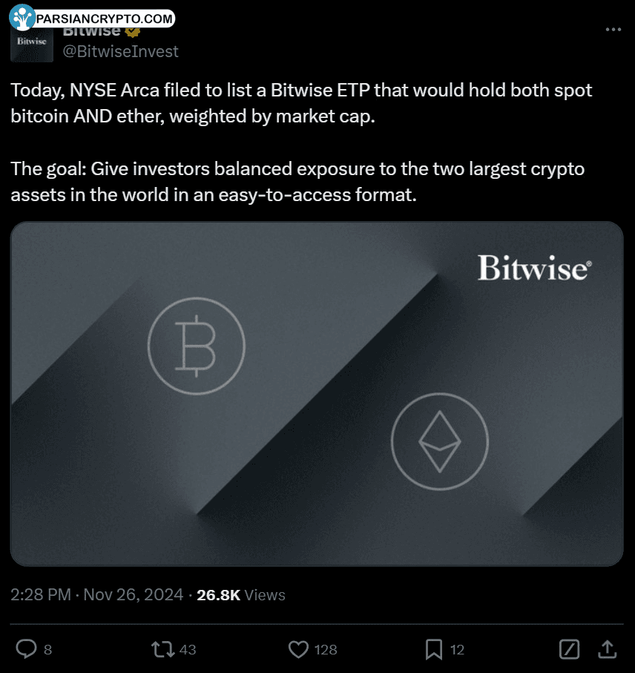Click the Ethereum symbol in the image
The width and height of the screenshot is (635, 673).
[x=440, y=441]
